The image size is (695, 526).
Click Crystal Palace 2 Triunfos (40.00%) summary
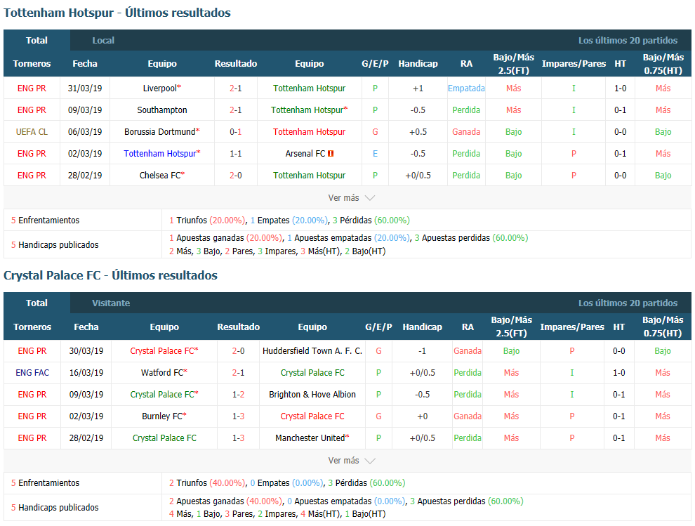tap(207, 482)
